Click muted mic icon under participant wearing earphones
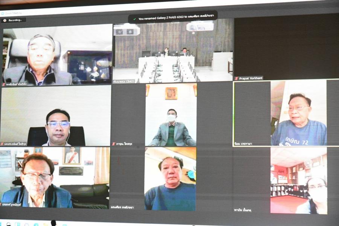 pos(2,144)
